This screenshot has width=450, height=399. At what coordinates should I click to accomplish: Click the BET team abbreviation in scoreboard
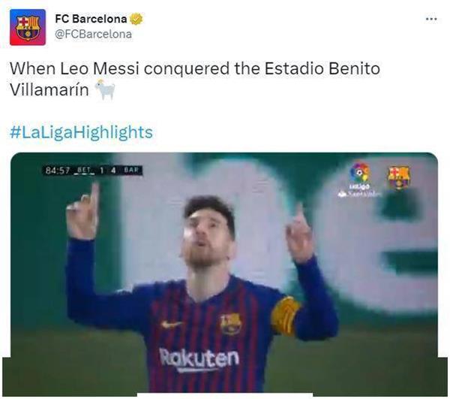tap(83, 170)
